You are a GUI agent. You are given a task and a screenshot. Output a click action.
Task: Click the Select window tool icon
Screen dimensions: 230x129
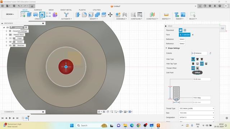tap(193, 15)
